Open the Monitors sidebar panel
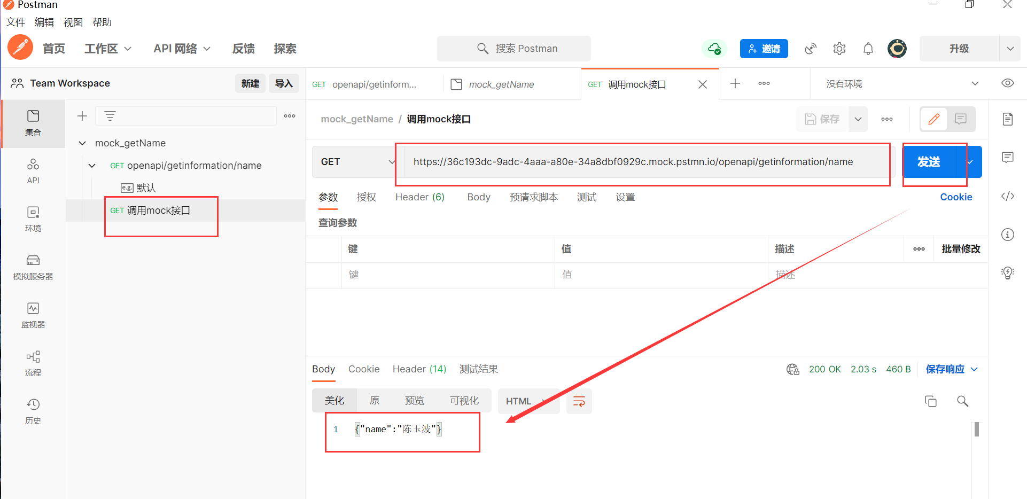The image size is (1027, 499). pyautogui.click(x=33, y=315)
